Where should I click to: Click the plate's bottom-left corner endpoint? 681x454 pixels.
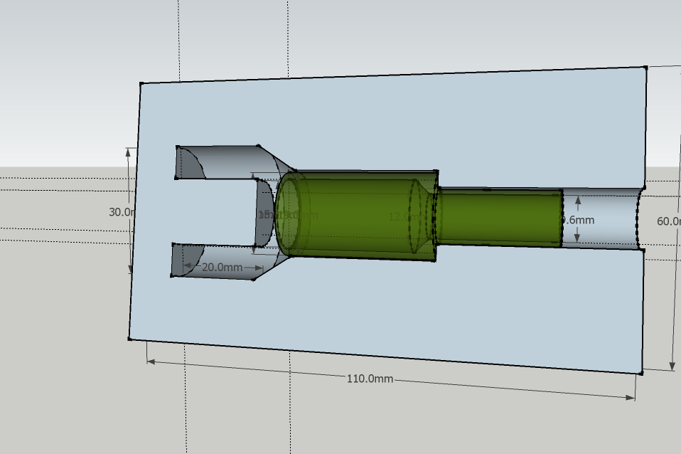(x=130, y=339)
